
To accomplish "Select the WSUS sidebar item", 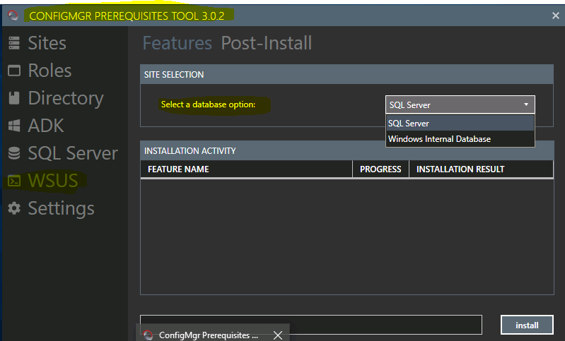I will (52, 181).
